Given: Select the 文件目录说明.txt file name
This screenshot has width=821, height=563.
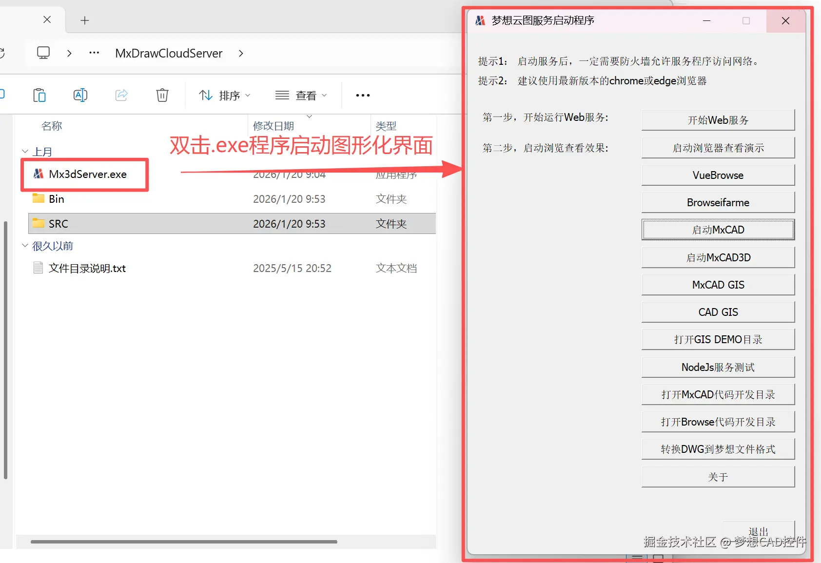Looking at the screenshot, I should pyautogui.click(x=87, y=268).
